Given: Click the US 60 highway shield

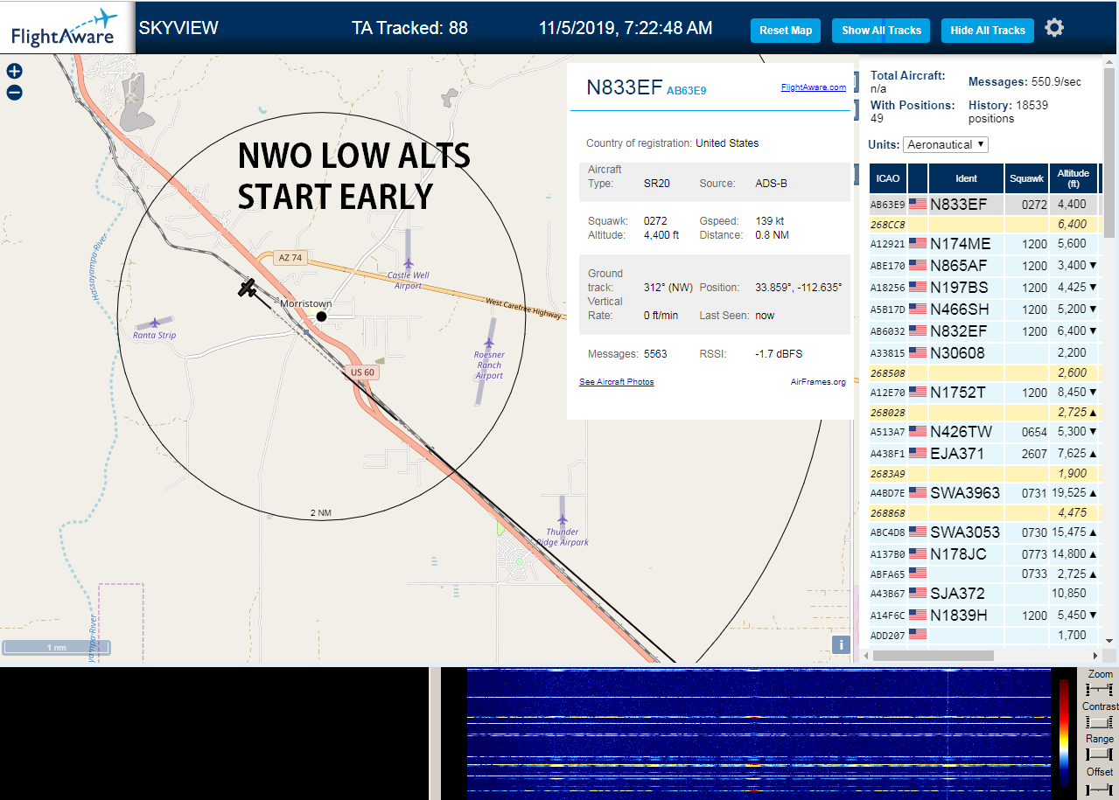Looking at the screenshot, I should [362, 372].
